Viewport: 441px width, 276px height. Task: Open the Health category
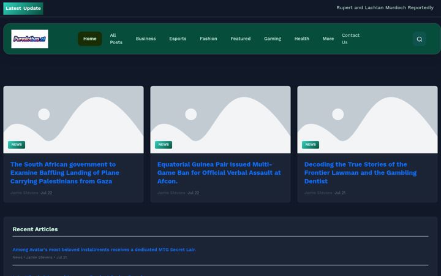click(x=302, y=39)
